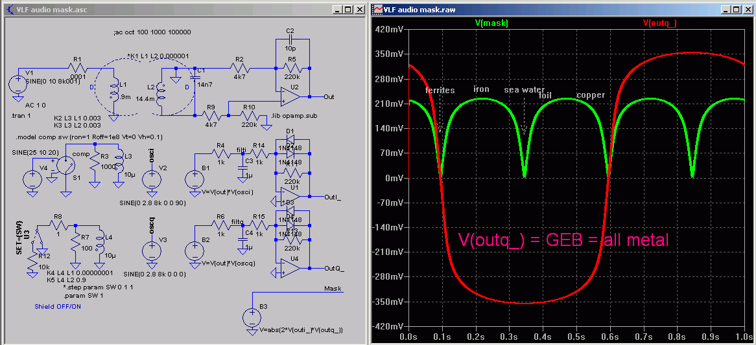
Task: Click the R5 220k feedback resistor
Action: [290, 67]
